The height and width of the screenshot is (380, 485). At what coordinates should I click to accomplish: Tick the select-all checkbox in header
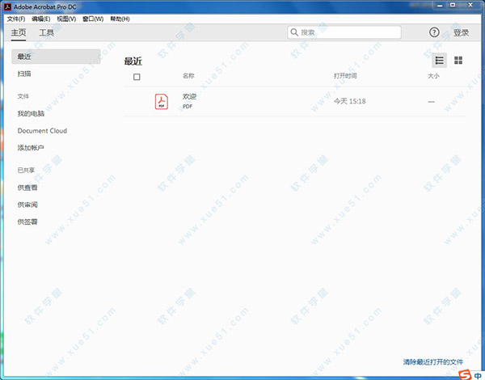(x=137, y=77)
